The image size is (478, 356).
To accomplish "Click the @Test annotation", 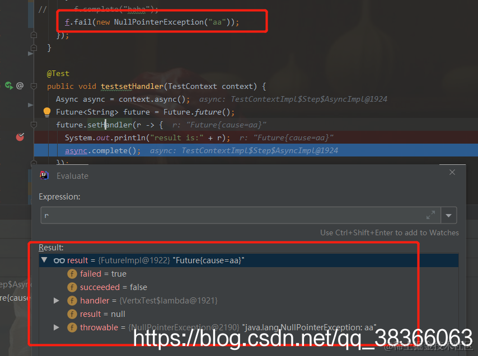I will coord(58,74).
